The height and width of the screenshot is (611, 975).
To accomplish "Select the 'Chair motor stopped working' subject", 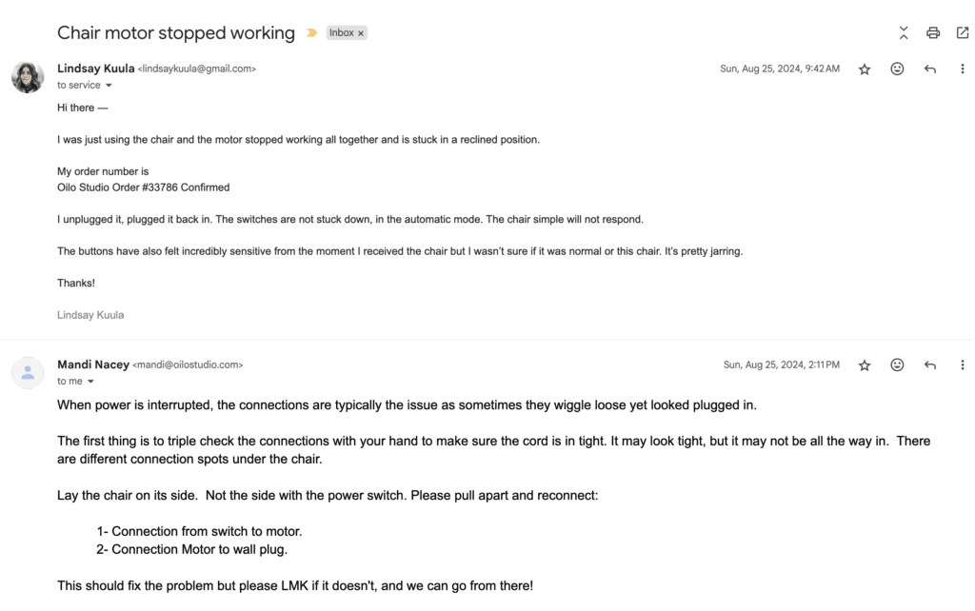I will coord(176,33).
